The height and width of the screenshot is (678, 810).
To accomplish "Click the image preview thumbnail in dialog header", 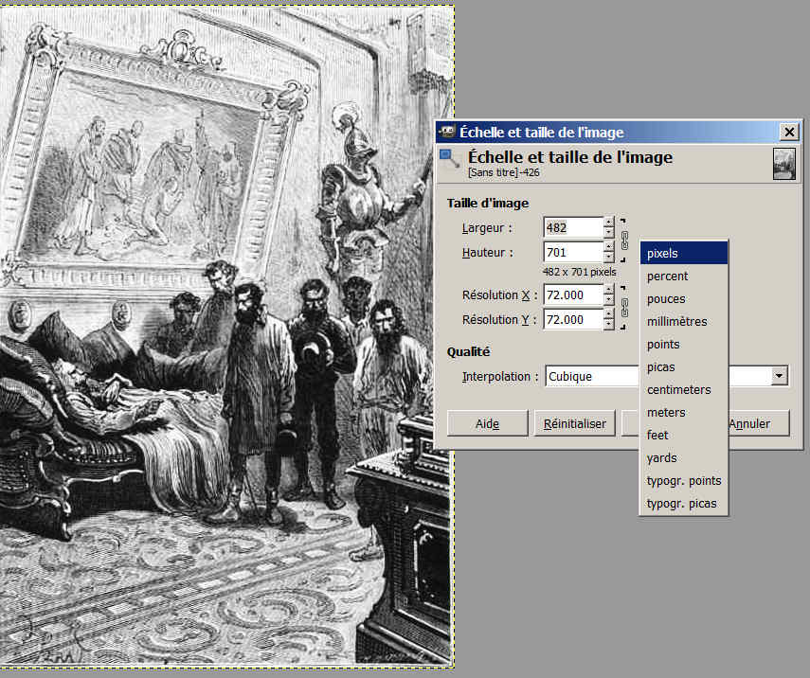I will [783, 164].
